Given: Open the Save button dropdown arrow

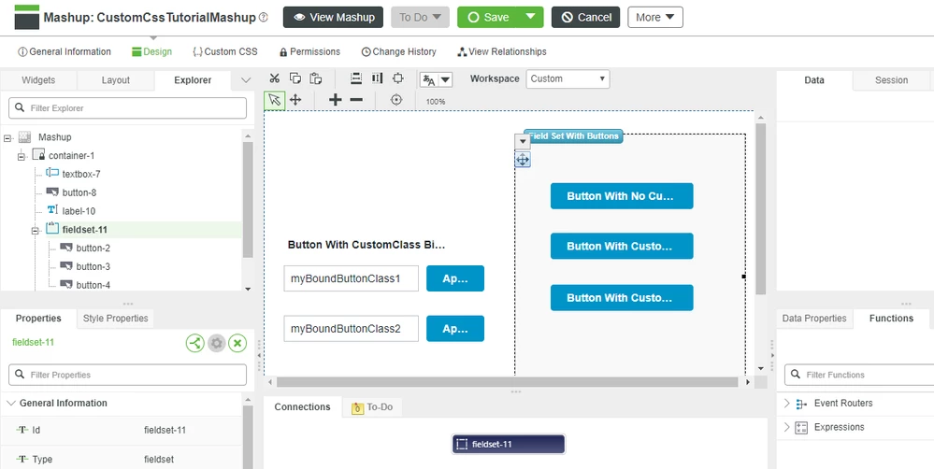Looking at the screenshot, I should 530,17.
